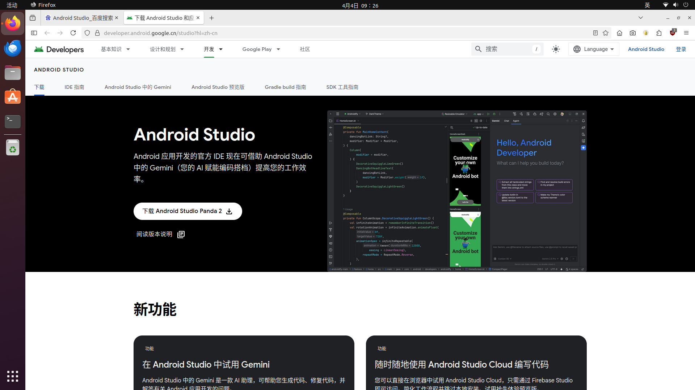
Task: Bookmark this page with star icon
Action: [606, 33]
